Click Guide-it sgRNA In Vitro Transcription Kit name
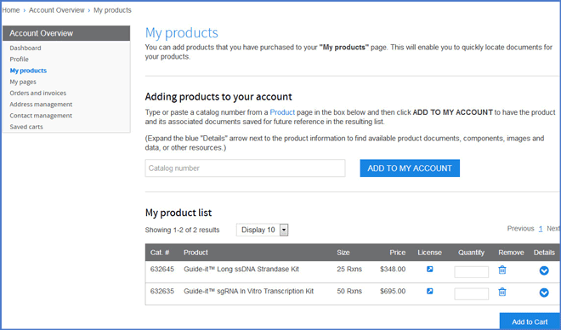 [249, 291]
